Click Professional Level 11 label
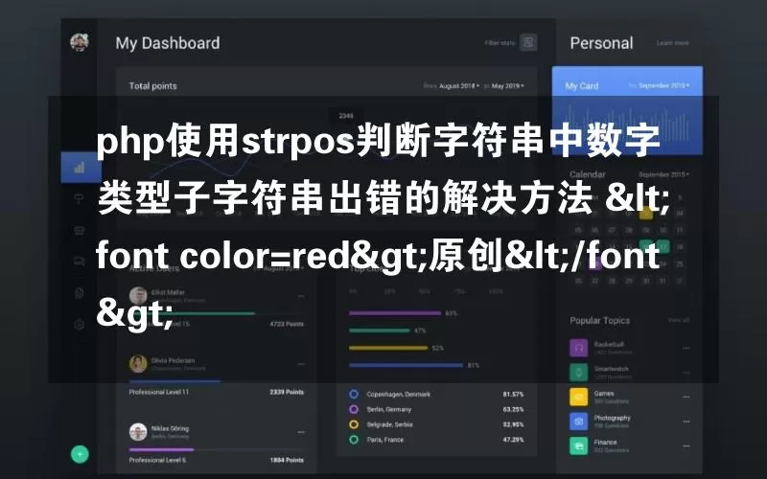This screenshot has height=479, width=767. pos(159,392)
